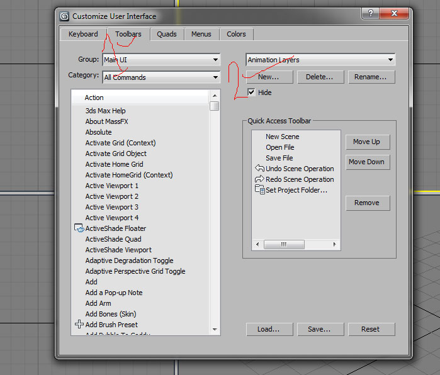Click the horizontal scrollbar in Quick Access list
The width and height of the screenshot is (440, 375).
tap(295, 244)
